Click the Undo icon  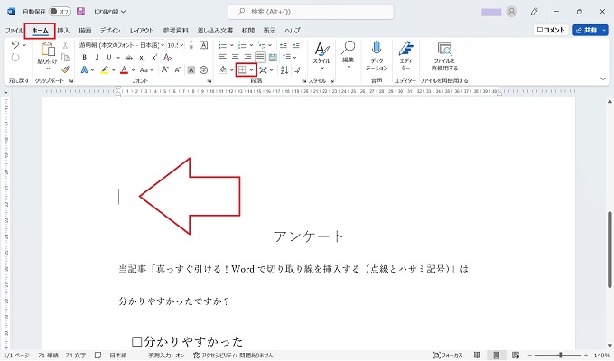pyautogui.click(x=15, y=44)
